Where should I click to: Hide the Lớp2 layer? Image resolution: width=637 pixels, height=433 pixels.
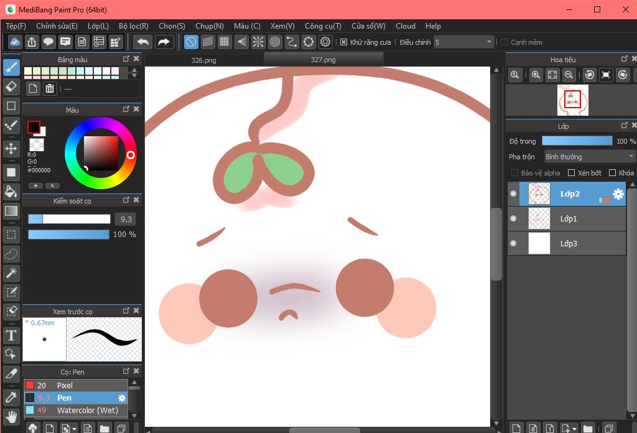tap(513, 193)
